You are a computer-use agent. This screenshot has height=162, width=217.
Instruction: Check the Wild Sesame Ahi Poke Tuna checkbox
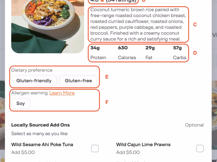pos(95,148)
